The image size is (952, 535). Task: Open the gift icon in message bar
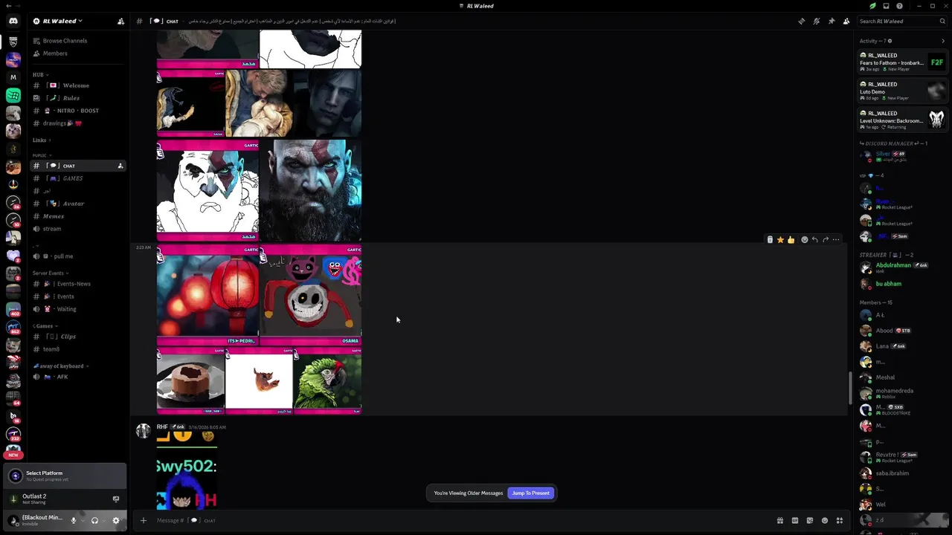[x=779, y=520]
